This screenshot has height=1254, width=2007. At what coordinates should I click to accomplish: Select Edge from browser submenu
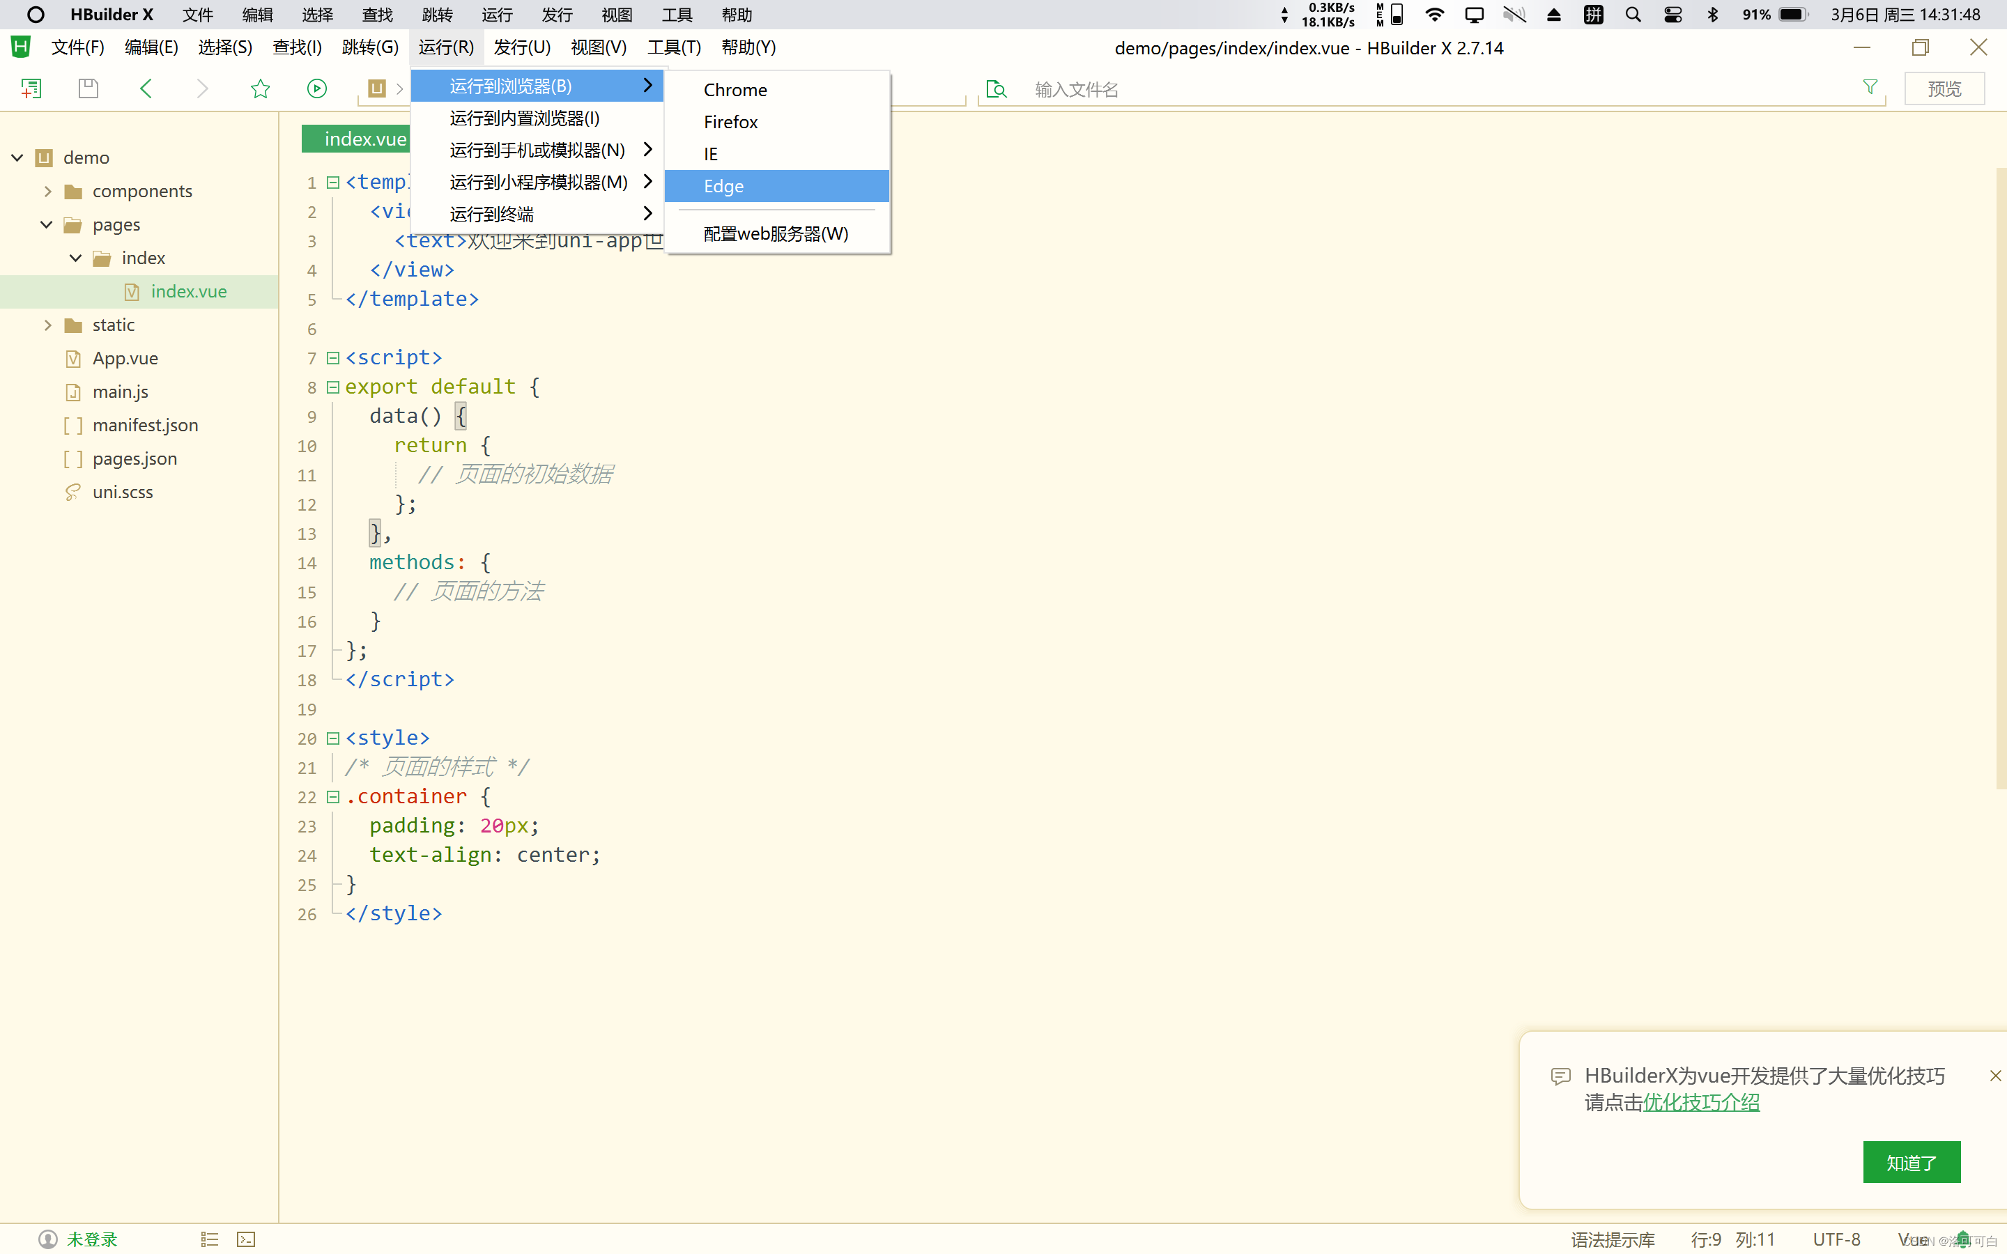723,186
